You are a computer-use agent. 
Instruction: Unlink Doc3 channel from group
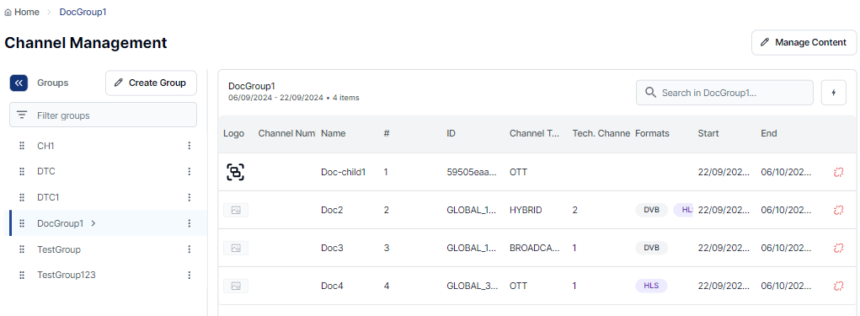pyautogui.click(x=837, y=248)
